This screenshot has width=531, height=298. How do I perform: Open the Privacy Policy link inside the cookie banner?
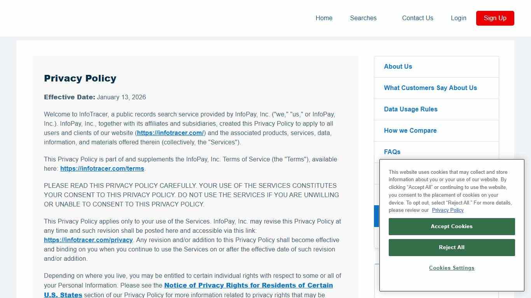click(447, 210)
